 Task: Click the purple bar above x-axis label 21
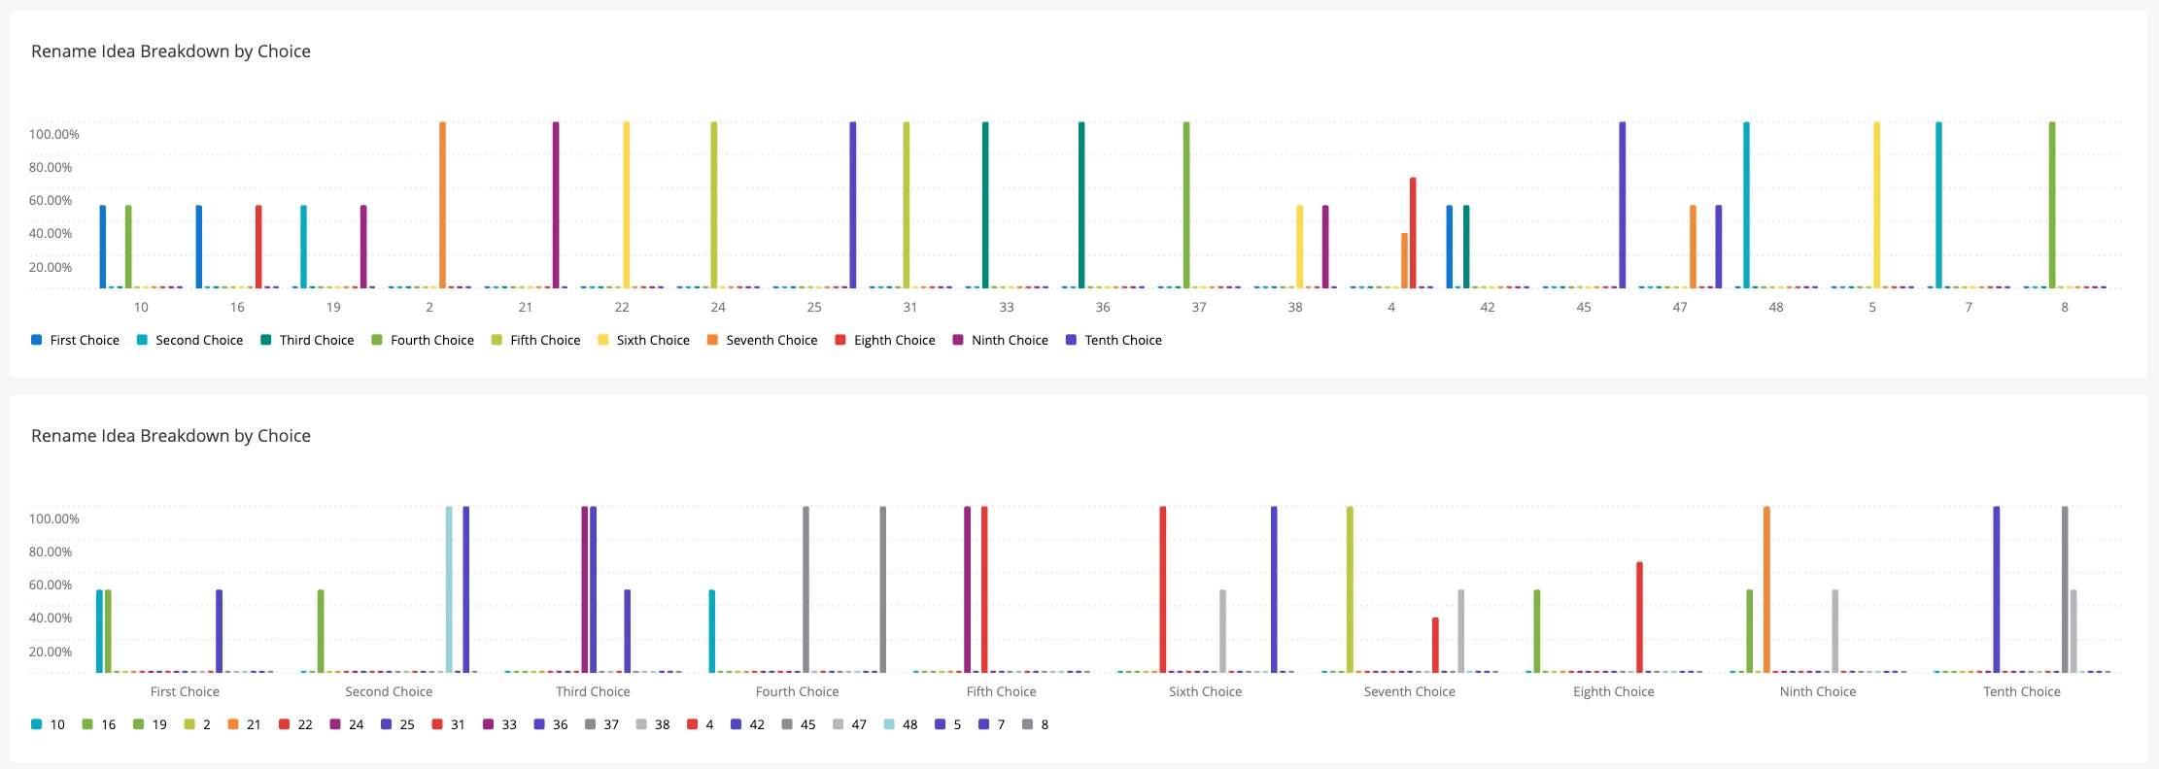point(556,205)
